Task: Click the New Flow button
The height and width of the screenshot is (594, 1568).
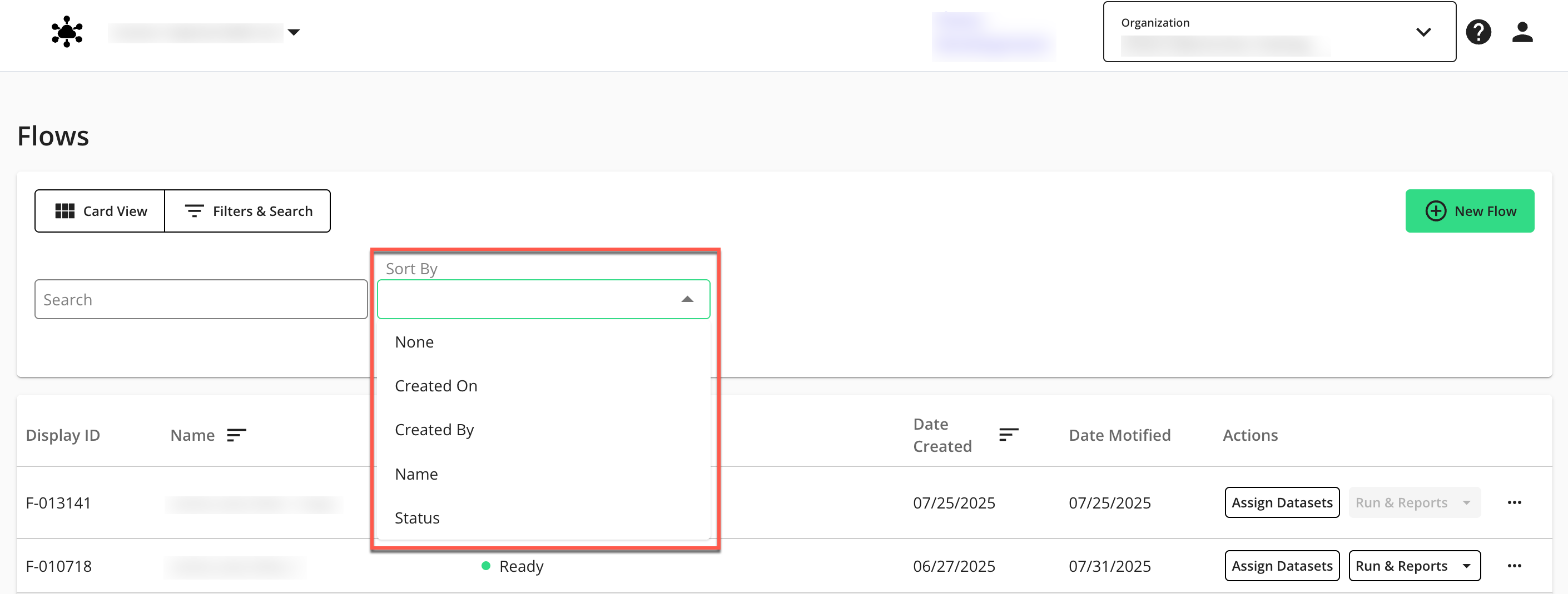Action: [1469, 211]
